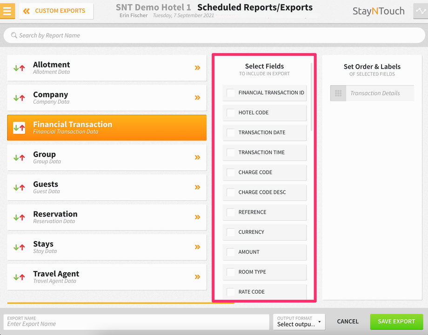Expand Allotment with the double chevron
Viewport: 428px width, 335px height.
pos(197,67)
